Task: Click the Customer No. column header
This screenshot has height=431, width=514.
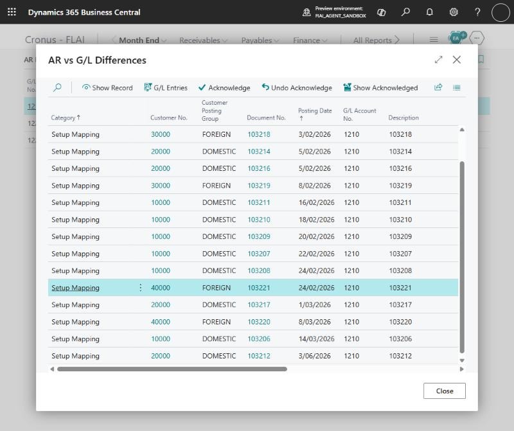Action: tap(168, 118)
